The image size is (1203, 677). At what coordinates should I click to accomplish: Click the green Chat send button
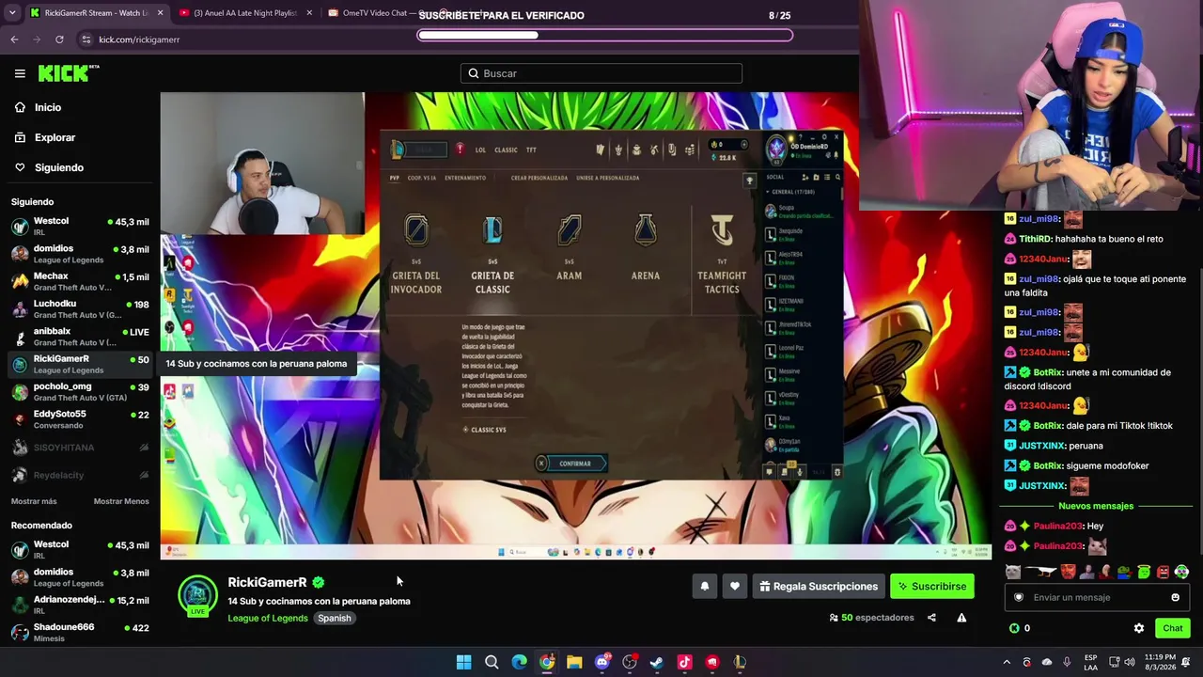click(1172, 628)
